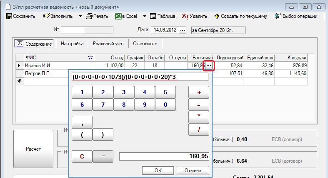Click the К выдаче column header
The width and height of the screenshot is (328, 178).
pyautogui.click(x=291, y=58)
